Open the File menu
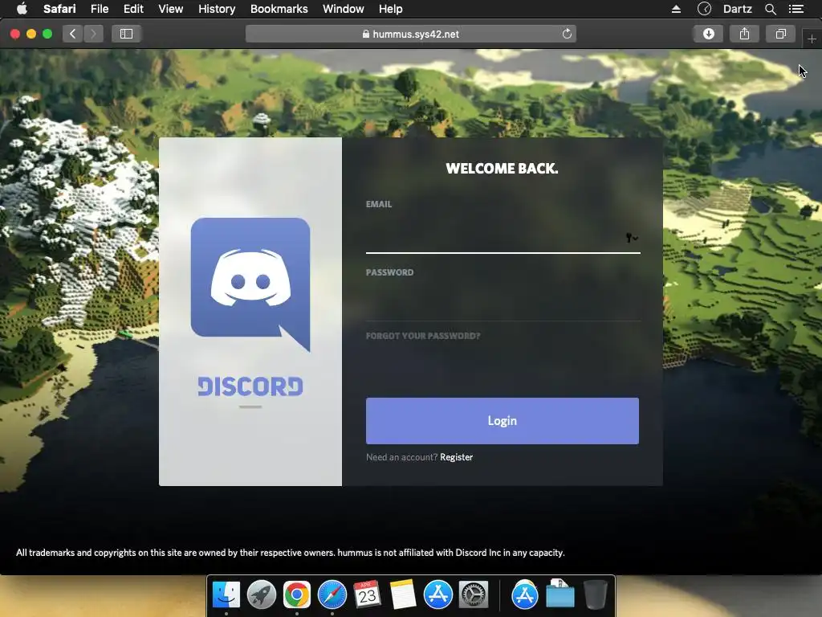The width and height of the screenshot is (822, 617). 100,9
